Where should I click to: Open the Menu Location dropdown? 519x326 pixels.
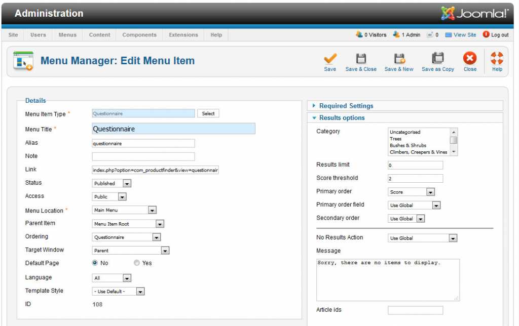124,210
